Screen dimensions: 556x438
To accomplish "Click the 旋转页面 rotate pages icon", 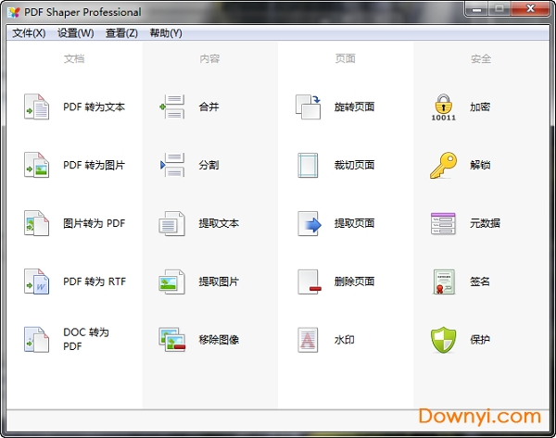I will (308, 107).
